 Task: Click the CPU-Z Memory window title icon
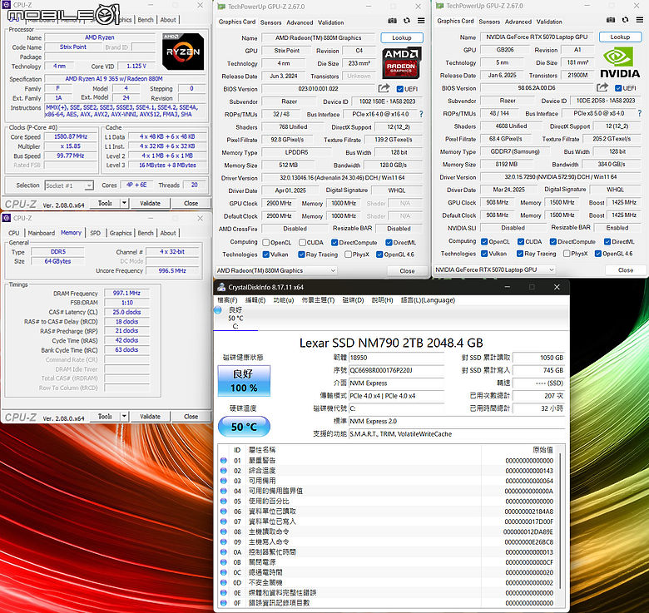(x=7, y=218)
